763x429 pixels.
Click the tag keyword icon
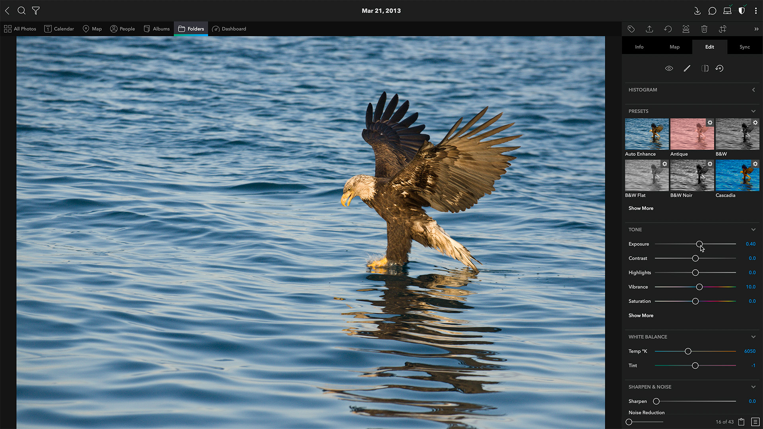tap(631, 29)
